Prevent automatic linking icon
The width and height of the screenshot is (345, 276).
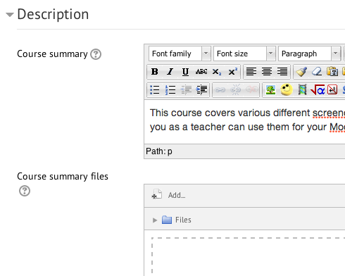coord(251,89)
